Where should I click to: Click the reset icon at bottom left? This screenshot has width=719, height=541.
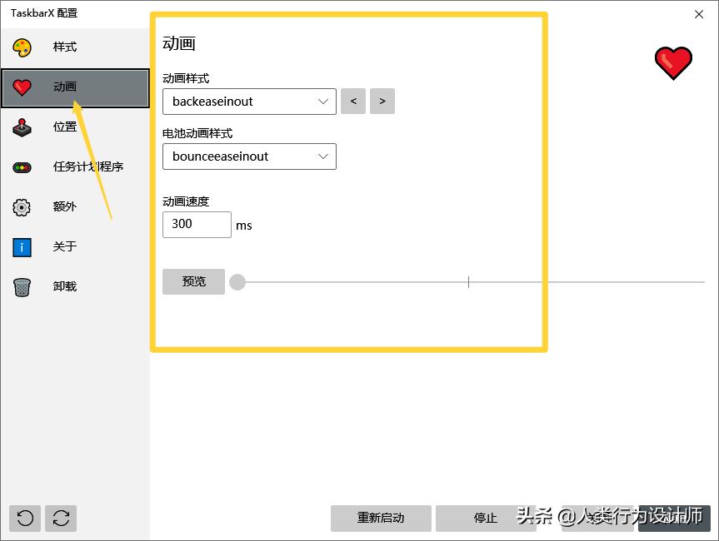point(24,518)
